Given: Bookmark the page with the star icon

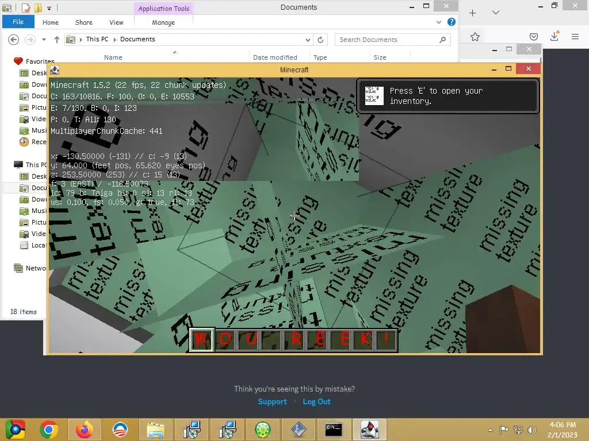Looking at the screenshot, I should point(475,37).
